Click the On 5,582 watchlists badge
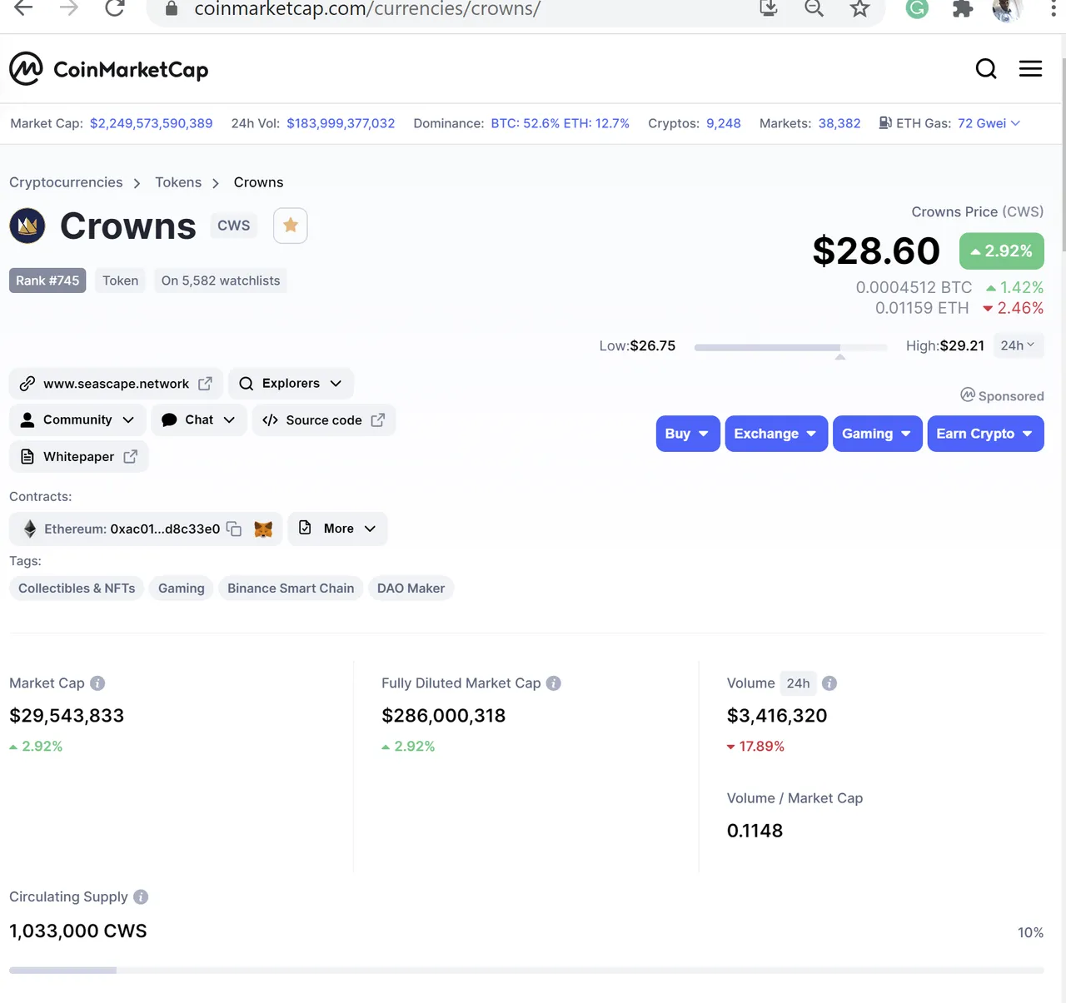This screenshot has height=1003, width=1066. coord(221,281)
